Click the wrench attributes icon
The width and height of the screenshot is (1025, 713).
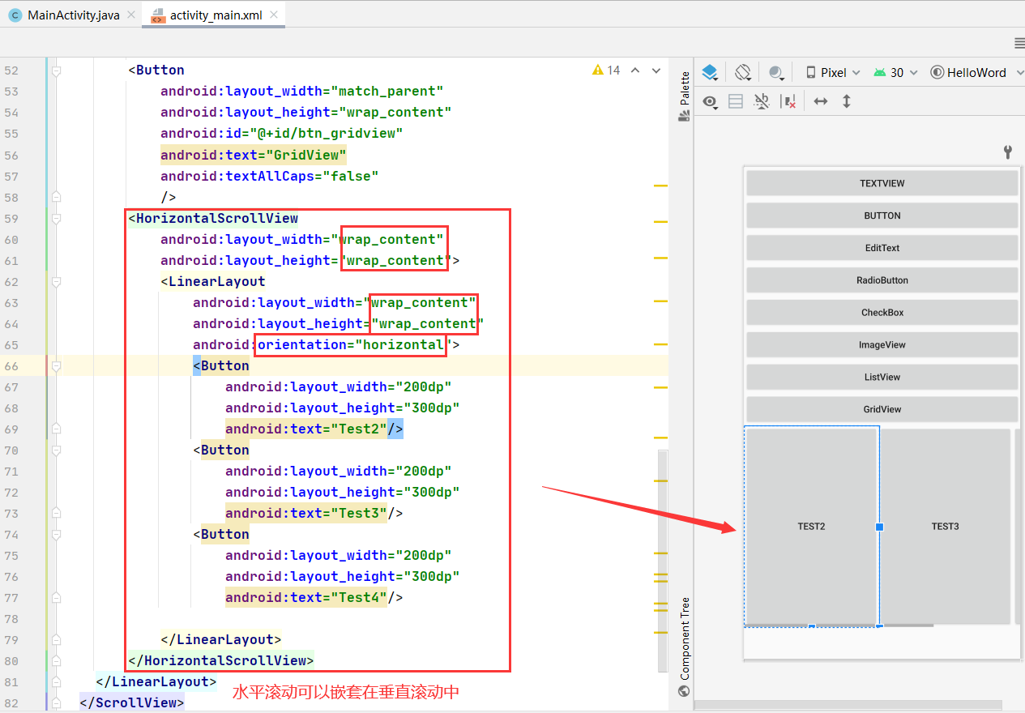point(1008,152)
